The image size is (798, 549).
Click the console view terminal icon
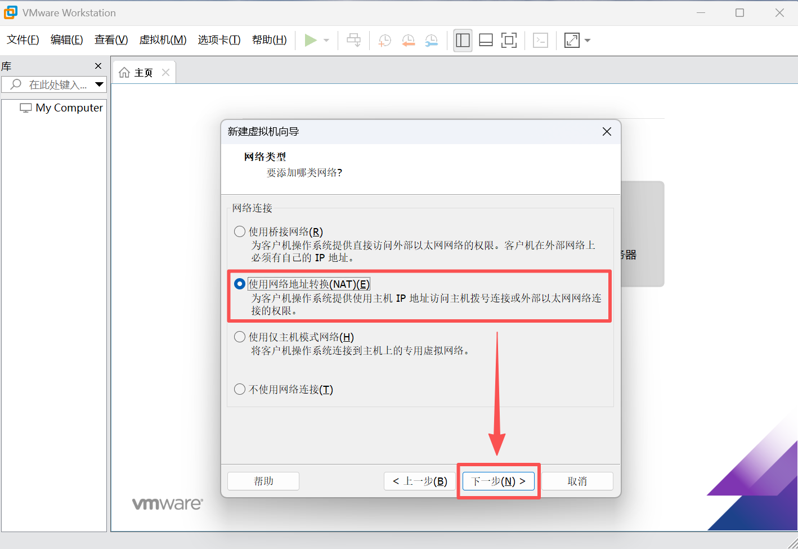[541, 41]
